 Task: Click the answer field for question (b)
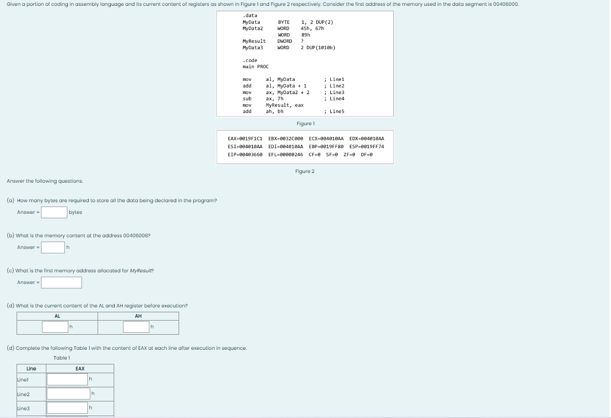point(53,247)
